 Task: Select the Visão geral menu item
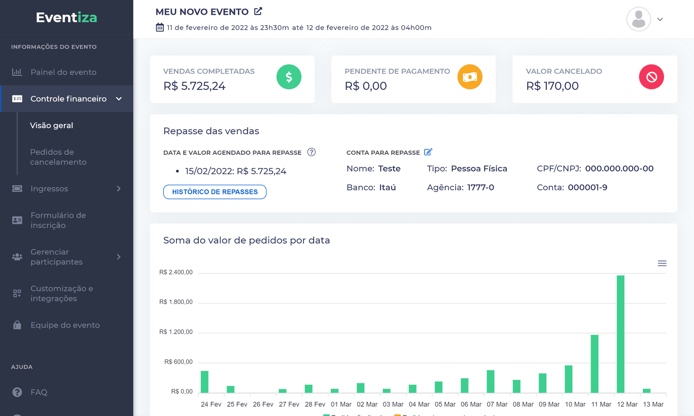[51, 125]
